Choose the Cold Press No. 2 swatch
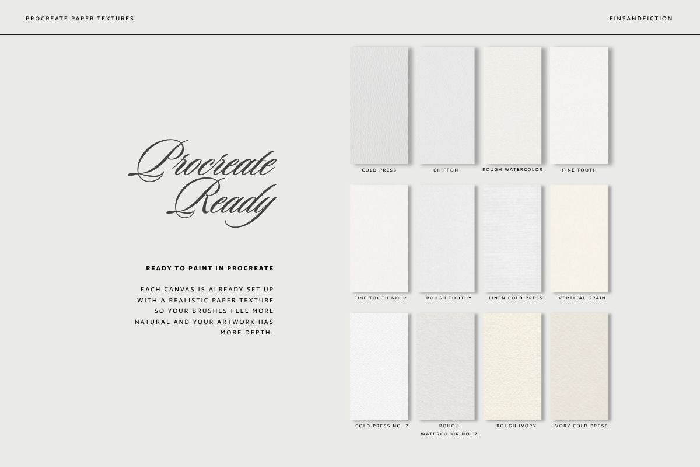 pyautogui.click(x=379, y=366)
